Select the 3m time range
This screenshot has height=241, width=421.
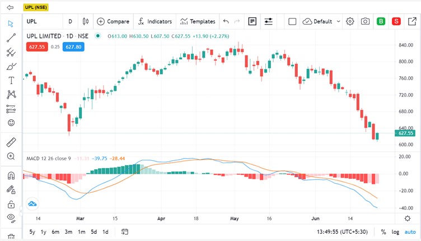[68, 232]
